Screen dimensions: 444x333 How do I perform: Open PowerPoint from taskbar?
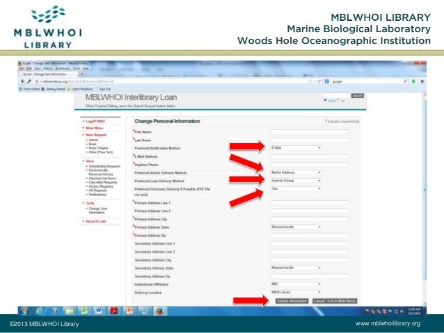point(129,311)
